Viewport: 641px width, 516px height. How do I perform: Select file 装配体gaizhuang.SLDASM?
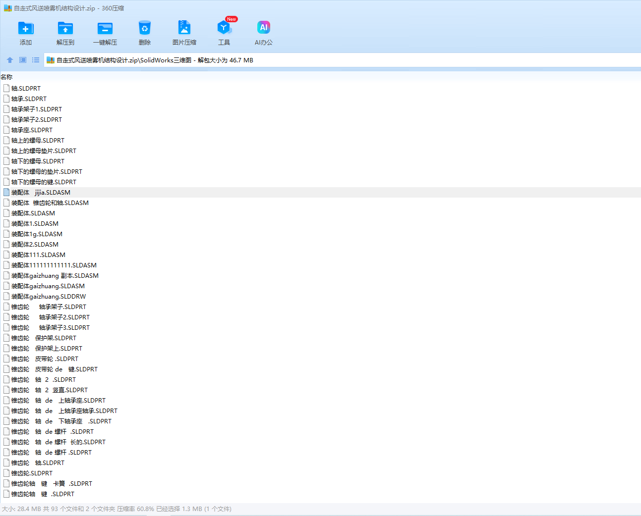(48, 286)
